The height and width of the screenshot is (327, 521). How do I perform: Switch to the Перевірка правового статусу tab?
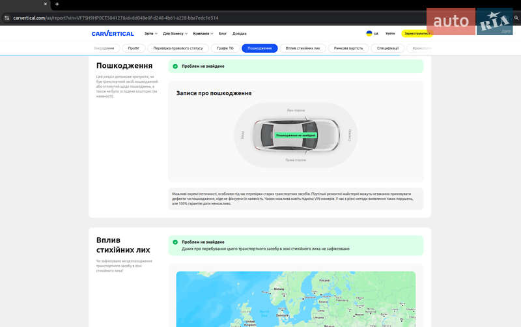point(178,48)
